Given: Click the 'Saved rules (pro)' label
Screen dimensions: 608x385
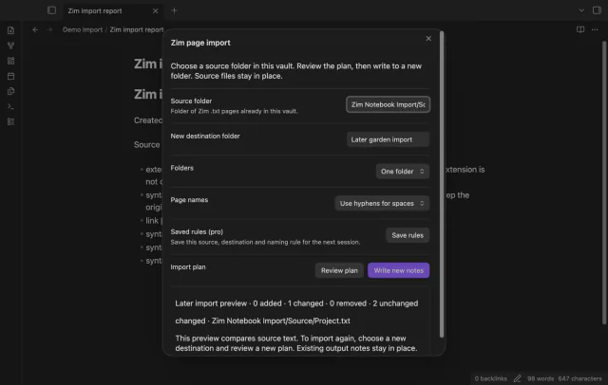Looking at the screenshot, I should point(197,231).
